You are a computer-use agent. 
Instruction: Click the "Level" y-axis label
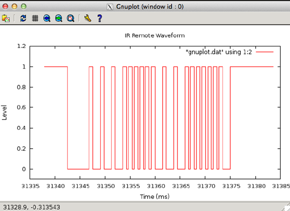point(4,112)
